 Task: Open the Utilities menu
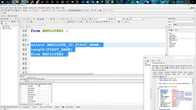pyautogui.click(x=48, y=8)
